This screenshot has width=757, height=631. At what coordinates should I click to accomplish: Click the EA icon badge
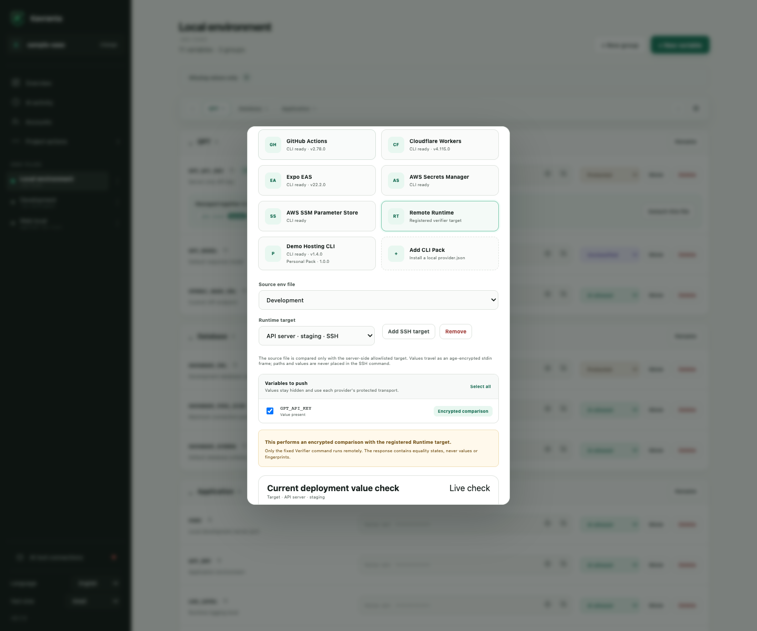click(x=273, y=180)
